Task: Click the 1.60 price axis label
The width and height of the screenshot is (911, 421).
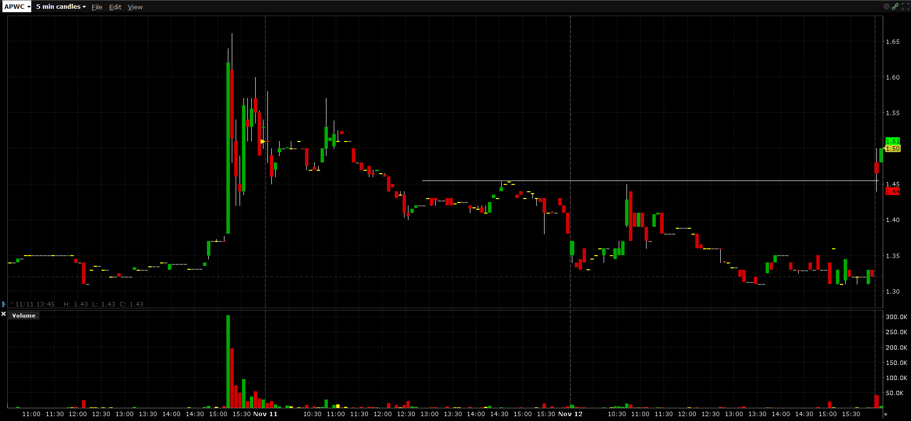Action: (x=893, y=78)
